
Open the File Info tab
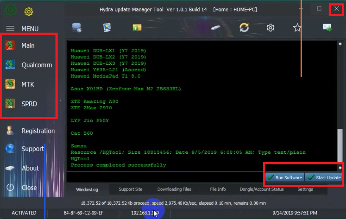218,189
